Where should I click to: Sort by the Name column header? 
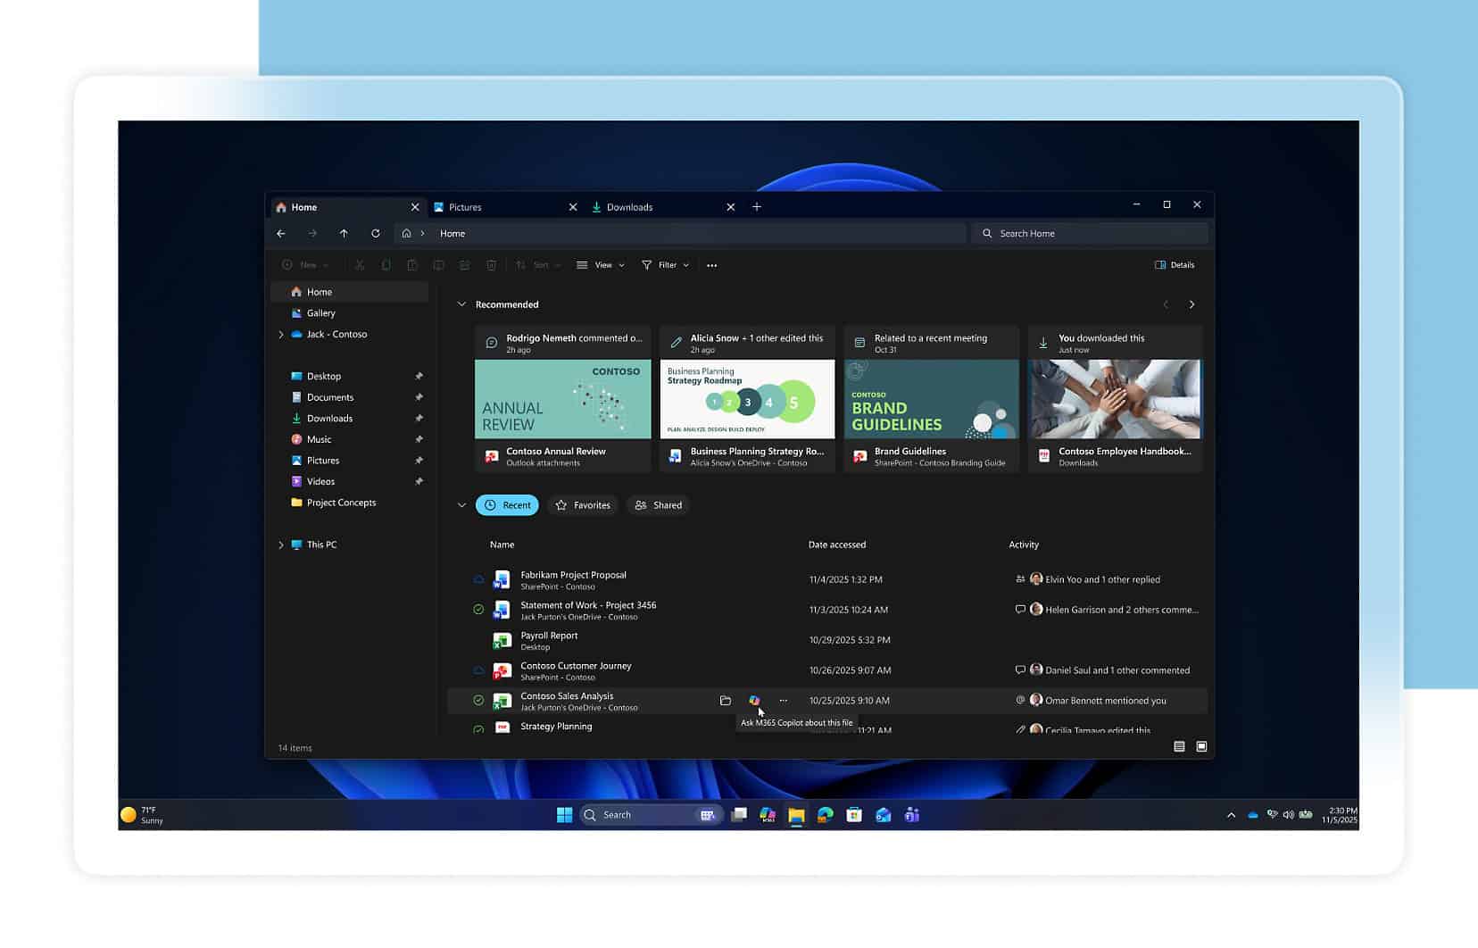tap(502, 545)
